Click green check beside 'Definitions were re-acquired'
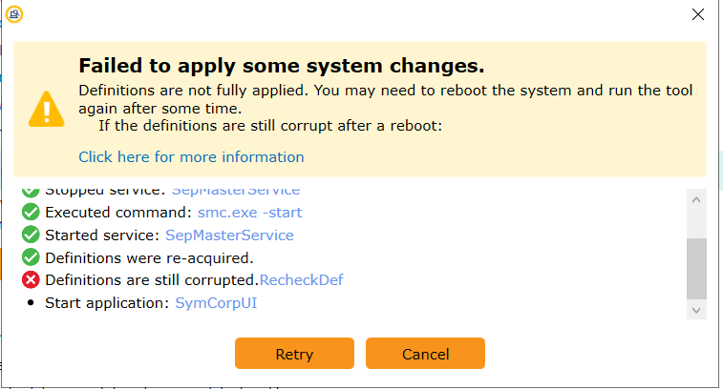 tap(31, 257)
